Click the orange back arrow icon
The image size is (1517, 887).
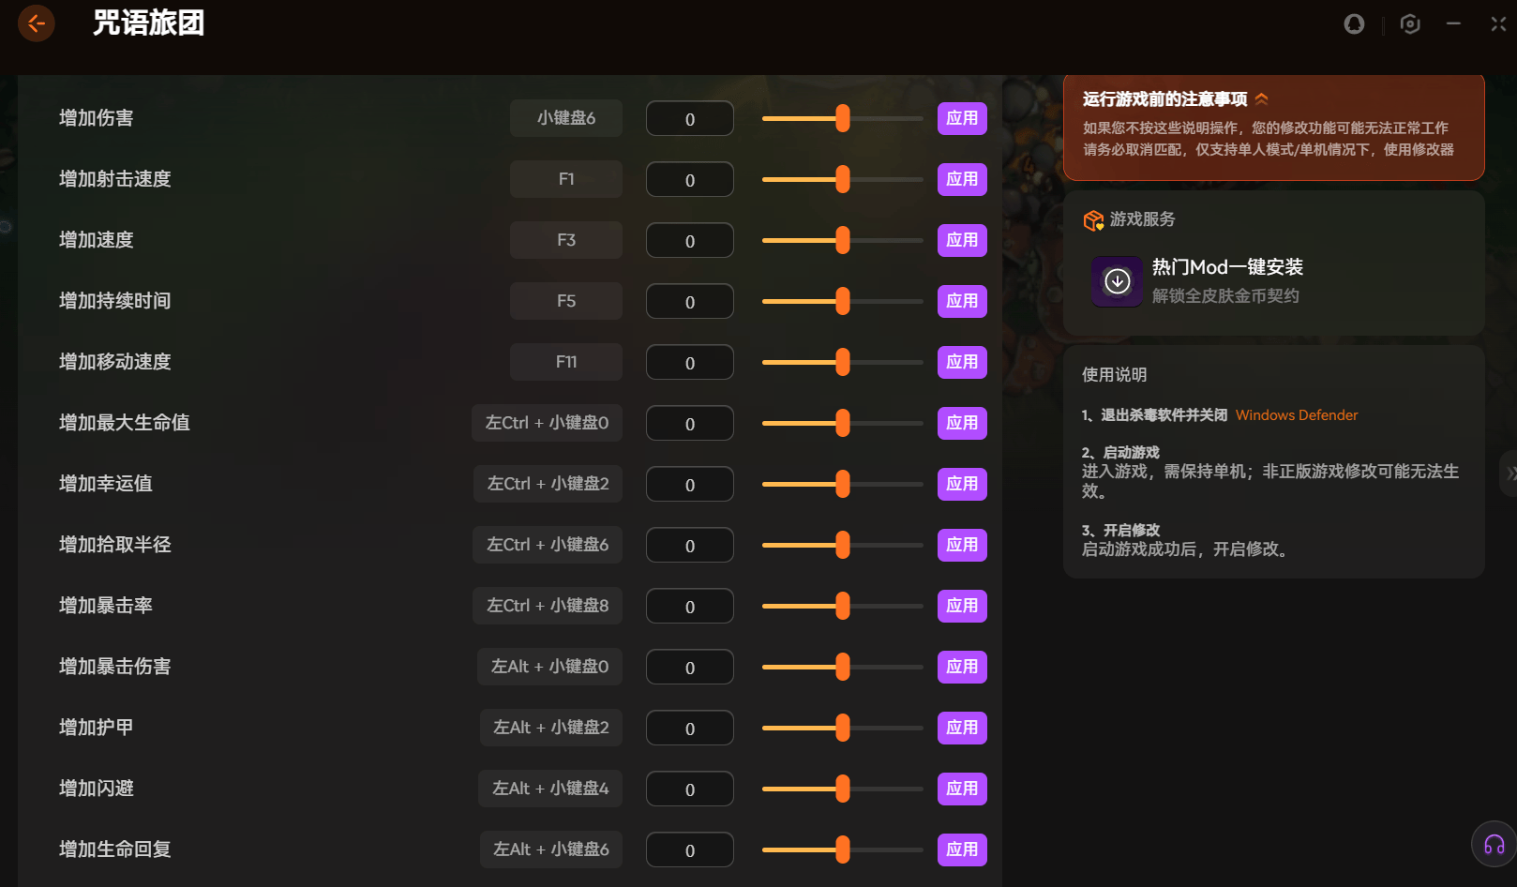(x=37, y=23)
